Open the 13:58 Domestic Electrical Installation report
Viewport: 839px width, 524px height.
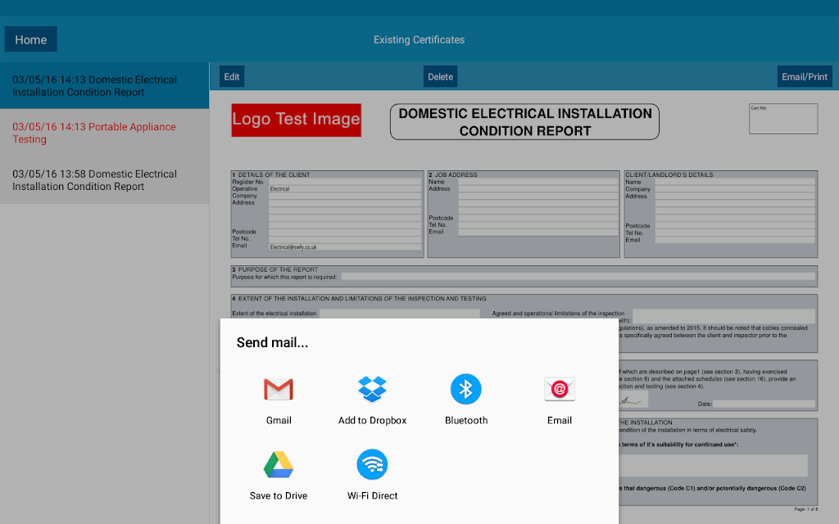pyautogui.click(x=104, y=180)
